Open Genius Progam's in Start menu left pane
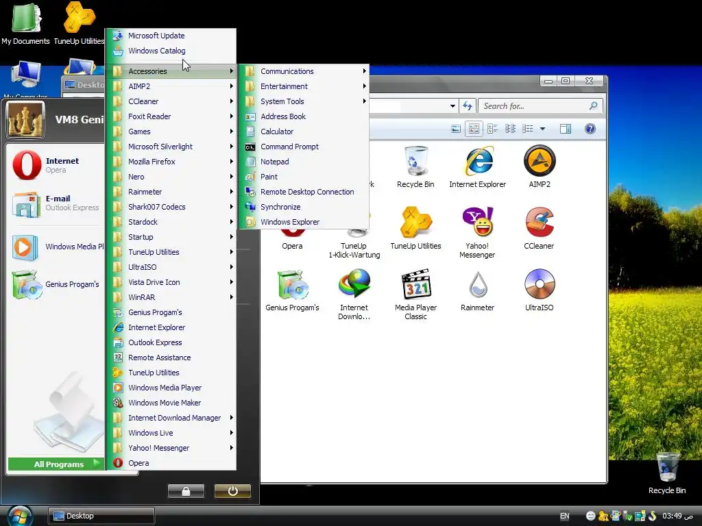The height and width of the screenshot is (526, 702). click(x=56, y=284)
